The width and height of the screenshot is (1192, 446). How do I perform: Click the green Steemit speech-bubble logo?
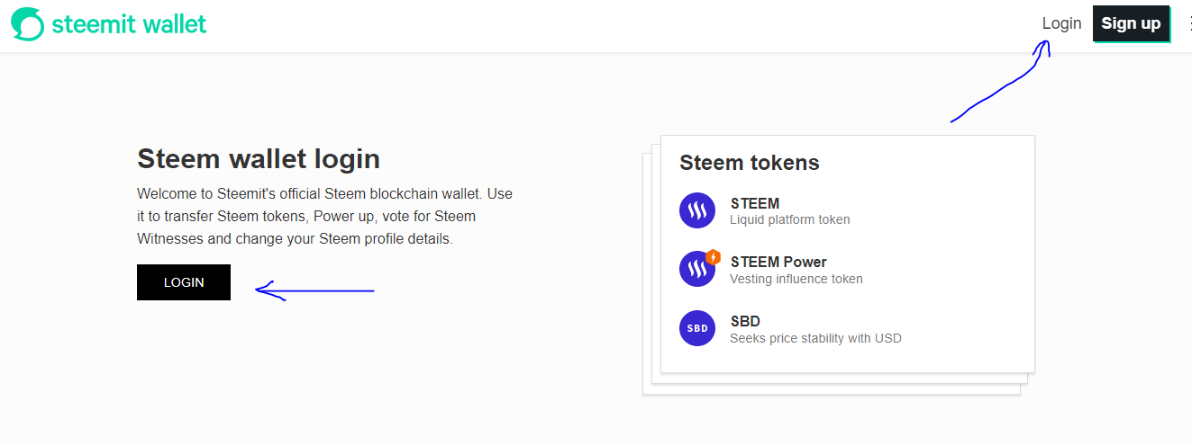pos(27,24)
